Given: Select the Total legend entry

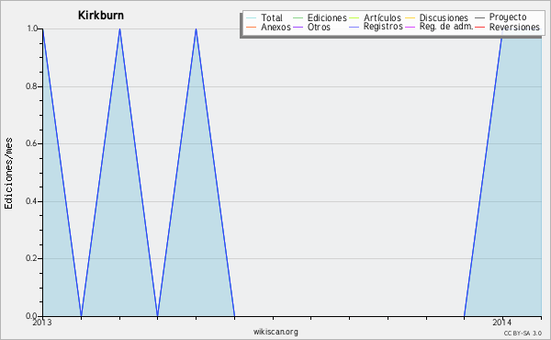Looking at the screenshot, I should pos(272,17).
